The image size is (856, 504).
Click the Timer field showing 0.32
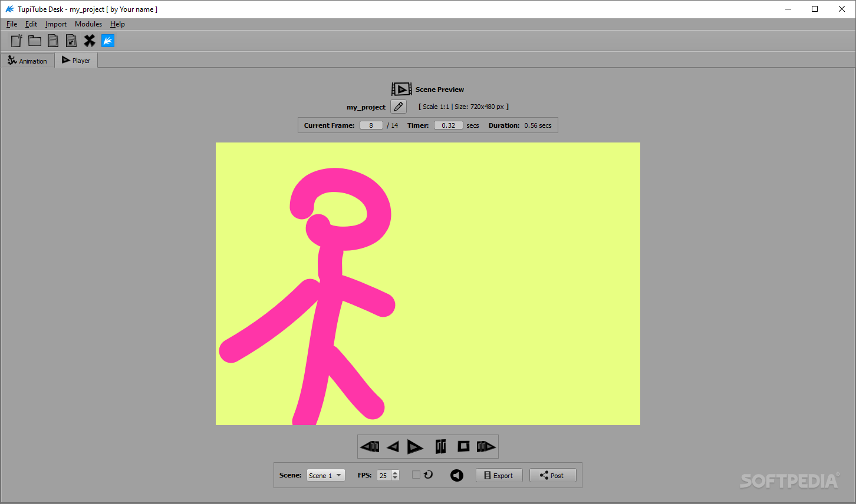[x=449, y=125]
